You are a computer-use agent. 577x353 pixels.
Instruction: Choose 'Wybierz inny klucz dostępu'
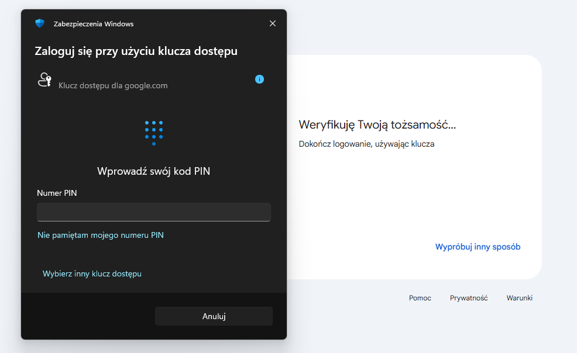92,274
